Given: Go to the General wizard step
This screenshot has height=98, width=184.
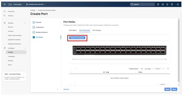Looking at the screenshot, I should pos(39,22).
